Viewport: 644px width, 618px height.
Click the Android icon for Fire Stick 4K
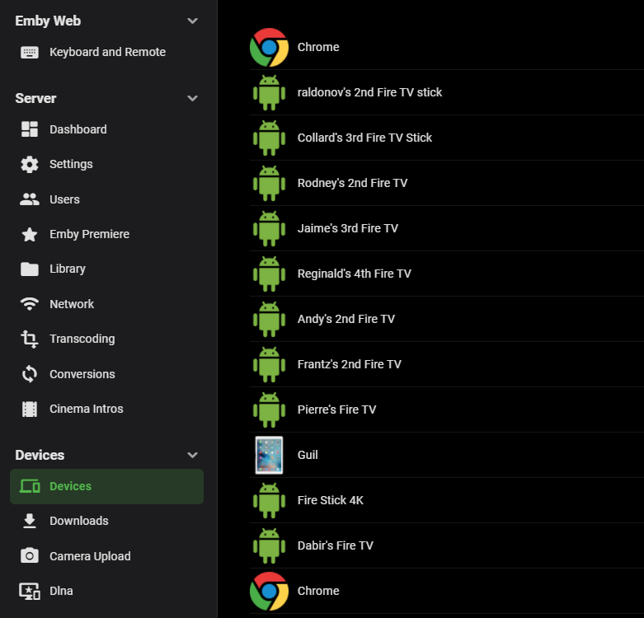269,500
